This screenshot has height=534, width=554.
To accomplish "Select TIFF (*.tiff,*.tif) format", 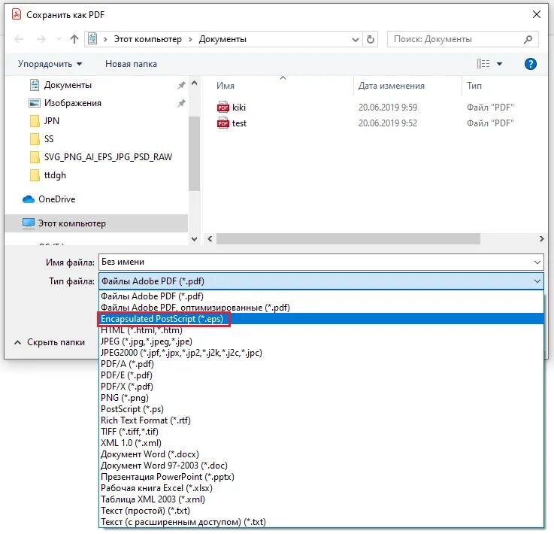I will (x=321, y=432).
